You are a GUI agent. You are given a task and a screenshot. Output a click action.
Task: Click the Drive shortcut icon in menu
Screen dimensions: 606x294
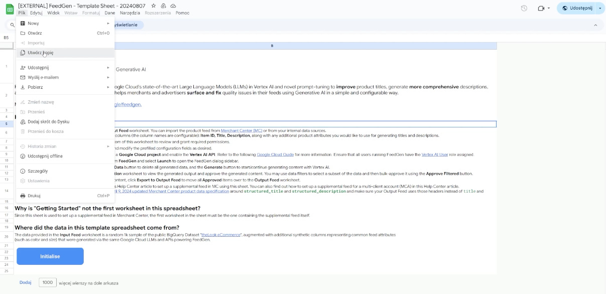coord(23,121)
